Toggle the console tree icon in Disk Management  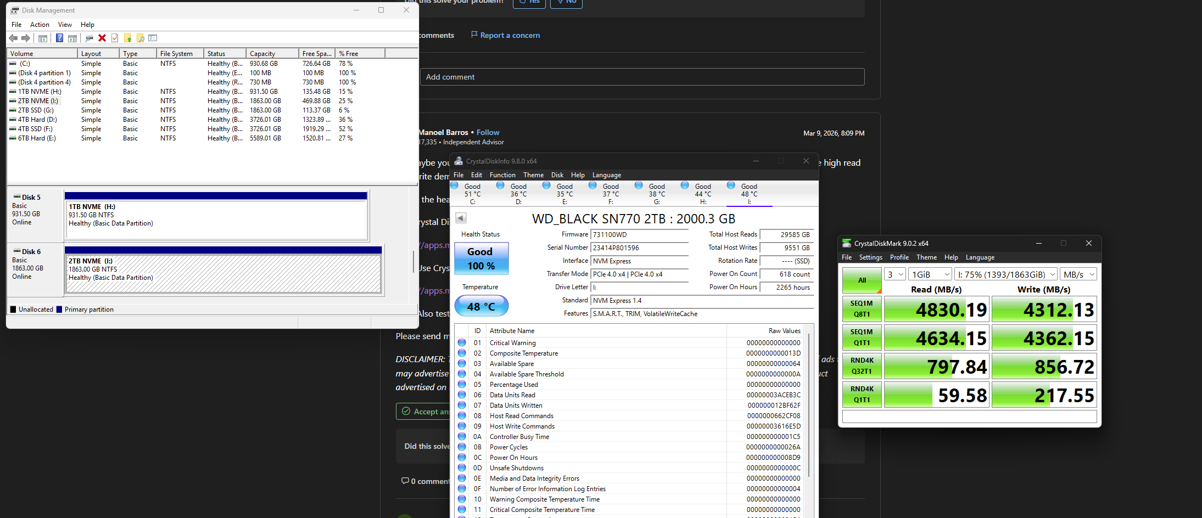[x=42, y=38]
